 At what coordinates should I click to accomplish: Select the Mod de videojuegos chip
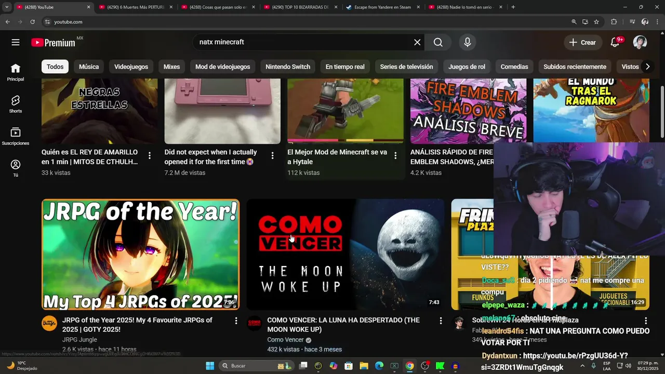222,66
